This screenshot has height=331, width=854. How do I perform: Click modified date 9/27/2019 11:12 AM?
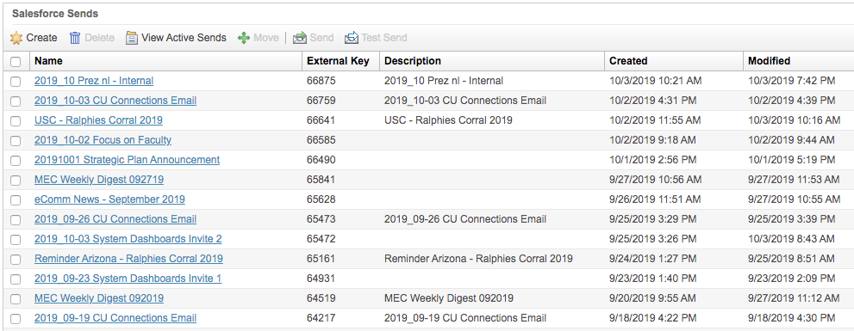(x=794, y=298)
